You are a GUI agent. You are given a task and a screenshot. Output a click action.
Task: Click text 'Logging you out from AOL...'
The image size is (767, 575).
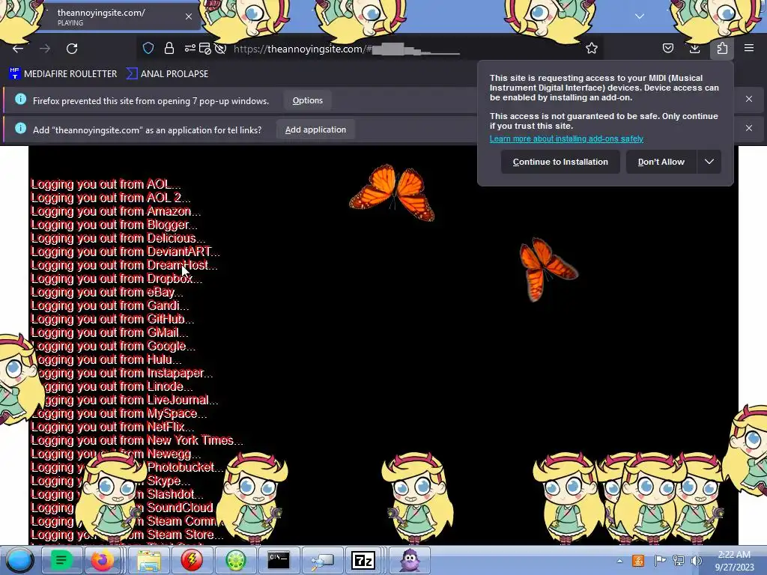tap(106, 184)
